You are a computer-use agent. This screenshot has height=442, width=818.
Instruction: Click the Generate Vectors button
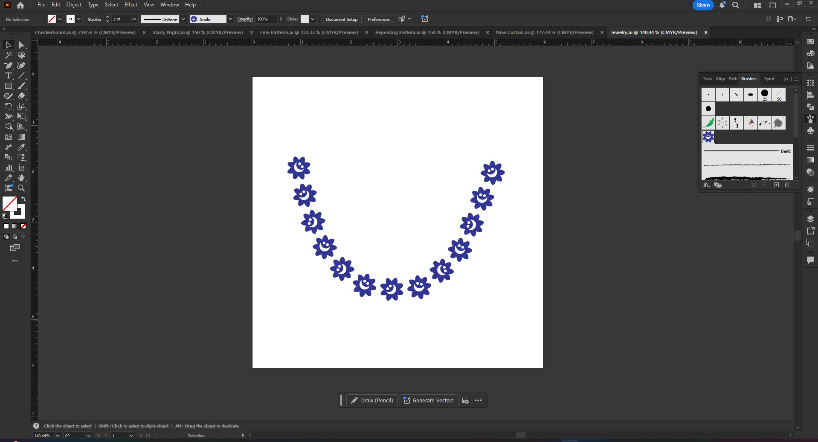click(x=428, y=400)
